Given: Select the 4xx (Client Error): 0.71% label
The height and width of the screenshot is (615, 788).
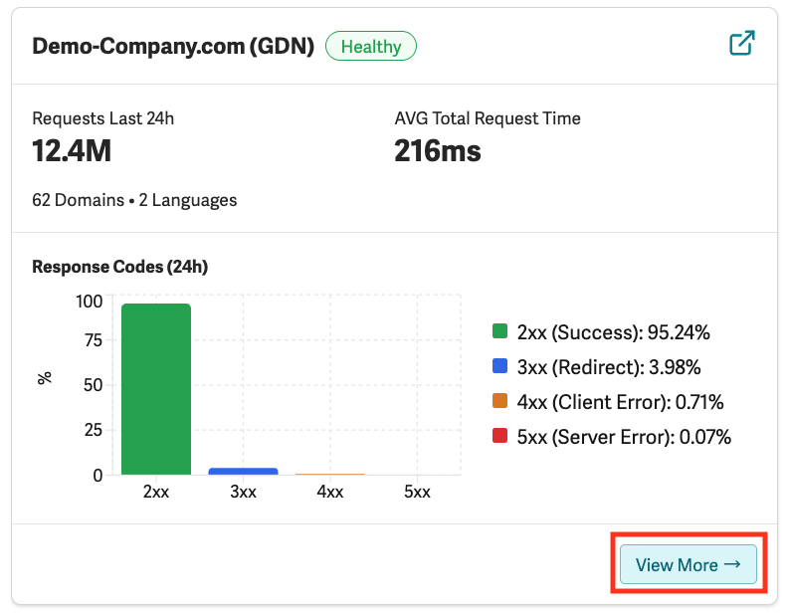Looking at the screenshot, I should tap(620, 402).
